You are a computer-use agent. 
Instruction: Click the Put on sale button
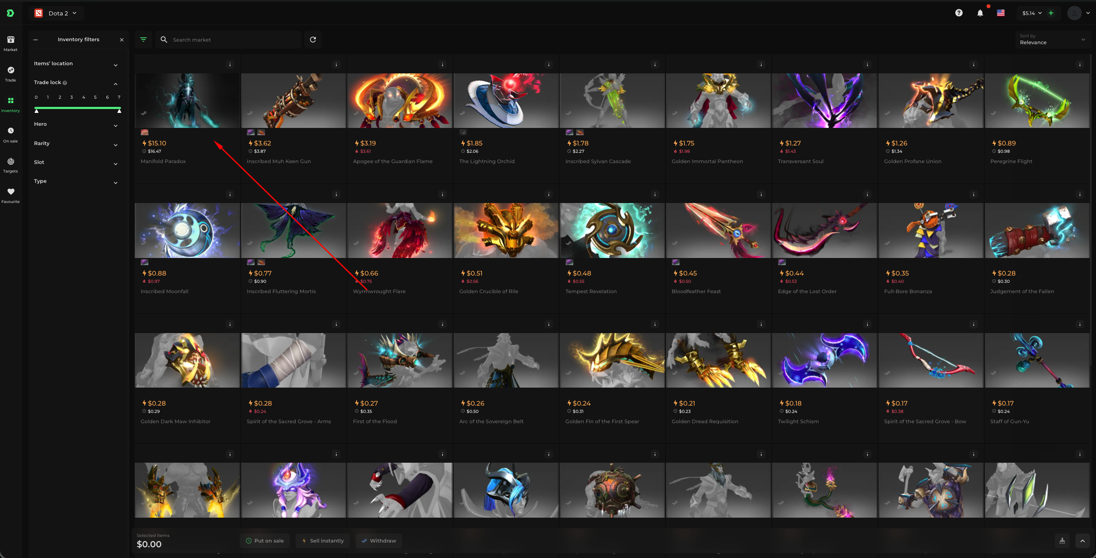pyautogui.click(x=265, y=541)
